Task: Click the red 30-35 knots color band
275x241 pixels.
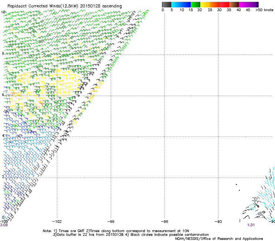Action: [x=224, y=4]
